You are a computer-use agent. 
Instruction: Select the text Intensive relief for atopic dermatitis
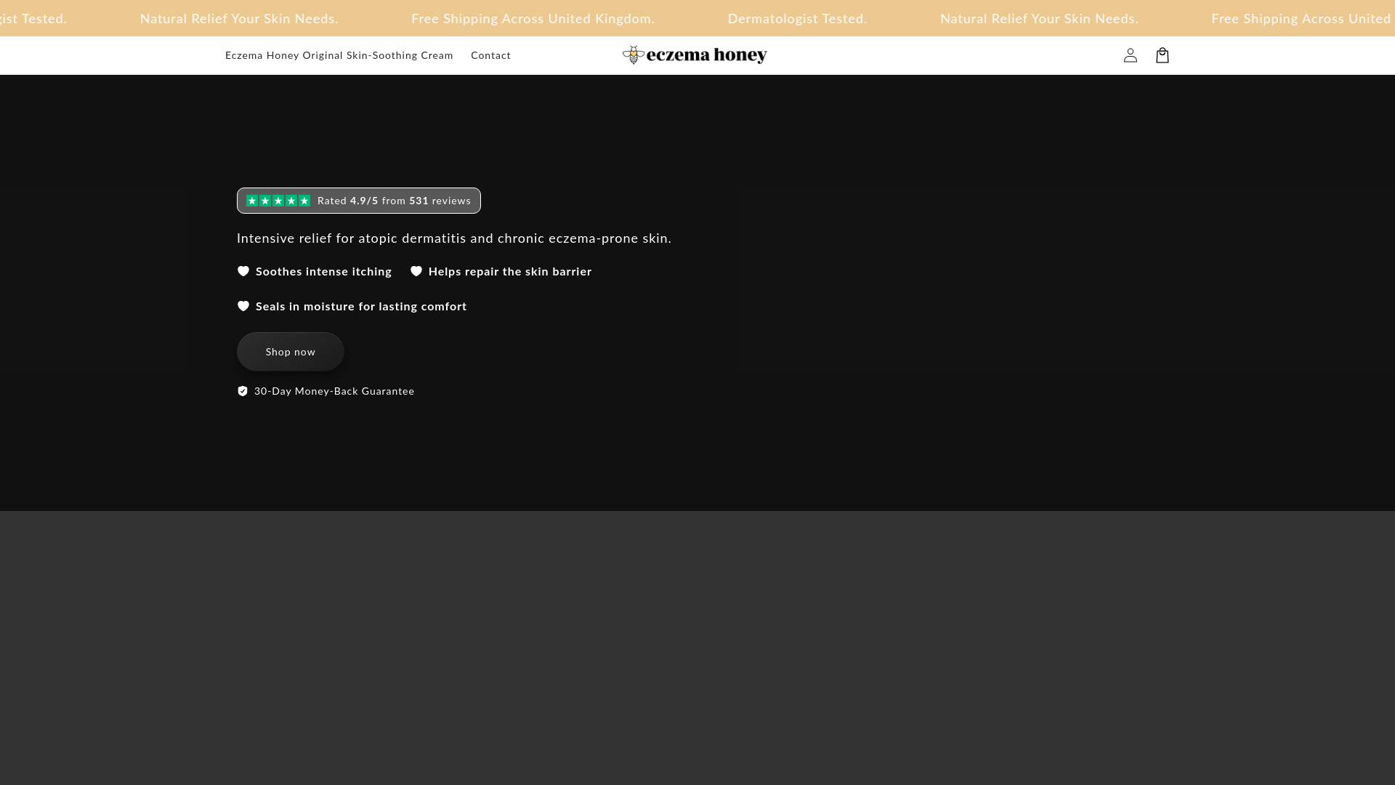pos(352,238)
